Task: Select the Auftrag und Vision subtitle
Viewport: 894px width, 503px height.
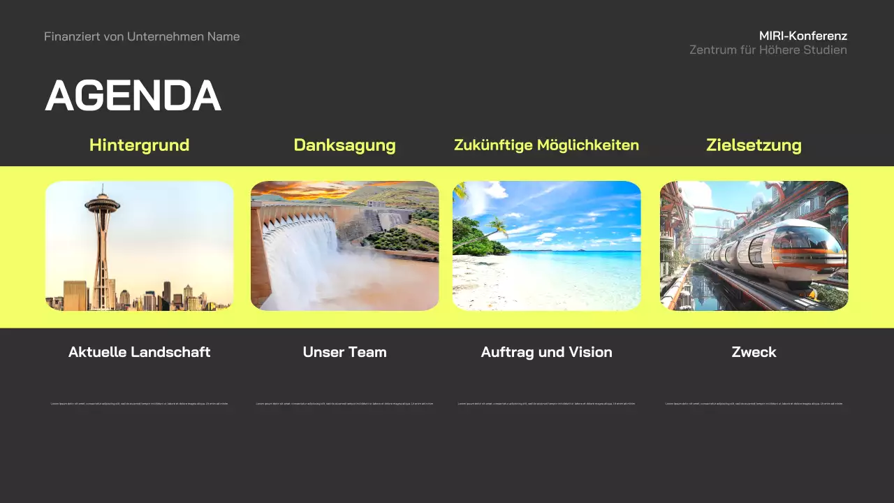Action: click(x=547, y=352)
